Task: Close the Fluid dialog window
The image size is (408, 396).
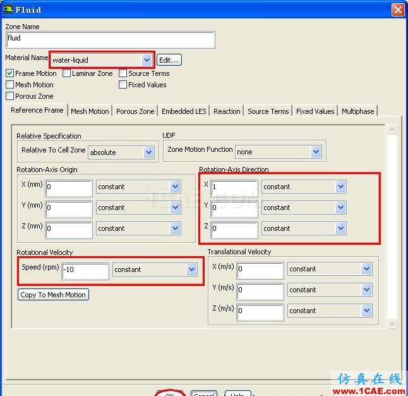Action: tap(398, 10)
